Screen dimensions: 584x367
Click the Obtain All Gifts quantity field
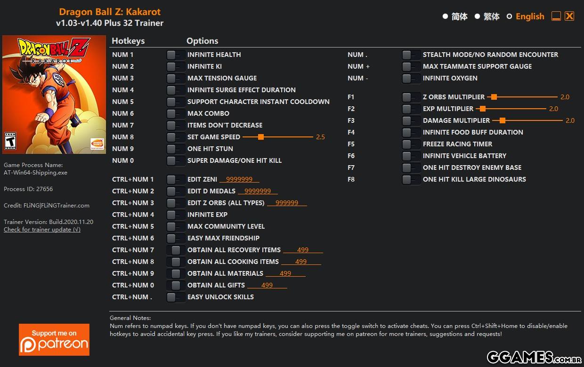(x=267, y=285)
